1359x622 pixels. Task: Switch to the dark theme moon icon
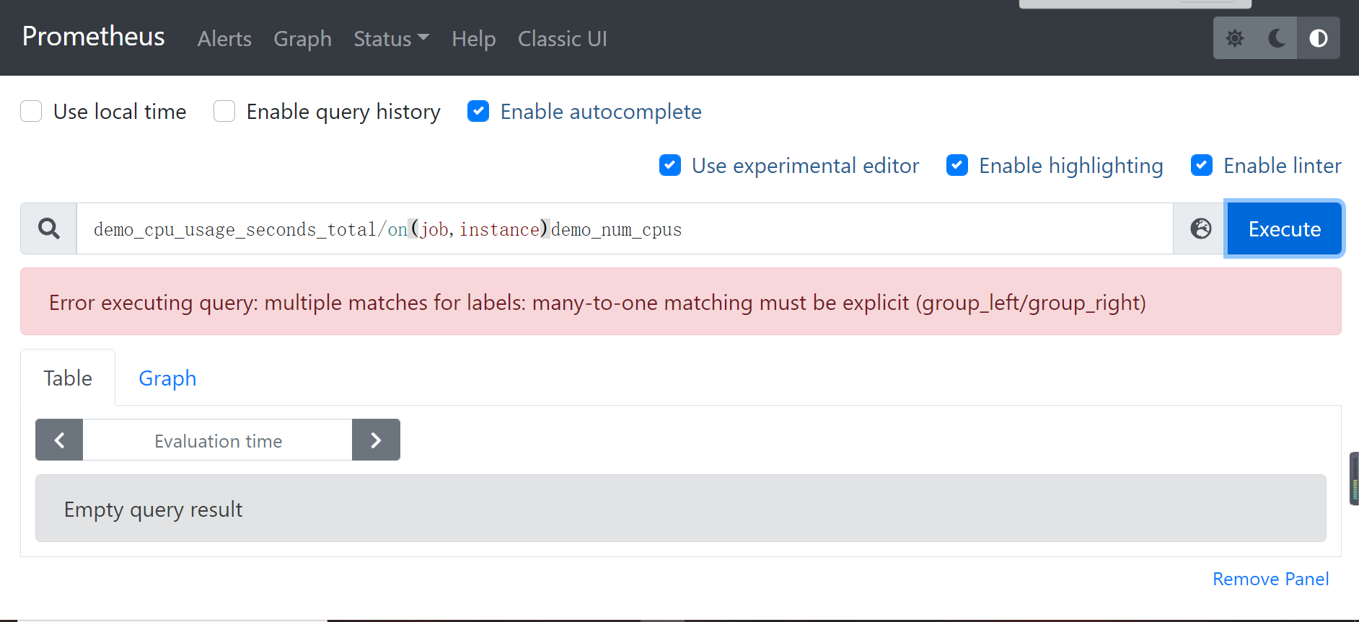pyautogui.click(x=1276, y=38)
